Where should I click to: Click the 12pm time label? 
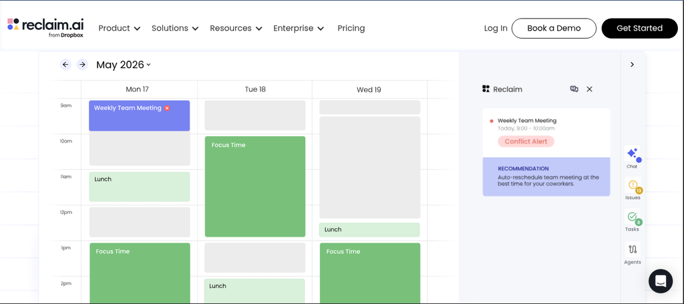[66, 212]
